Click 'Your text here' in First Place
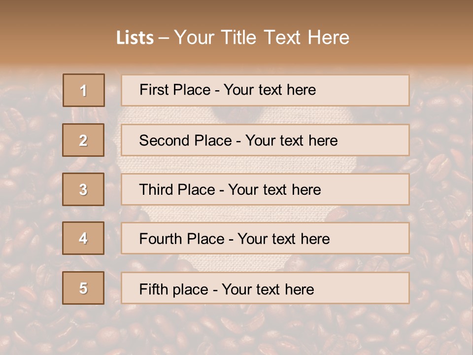 [270, 90]
